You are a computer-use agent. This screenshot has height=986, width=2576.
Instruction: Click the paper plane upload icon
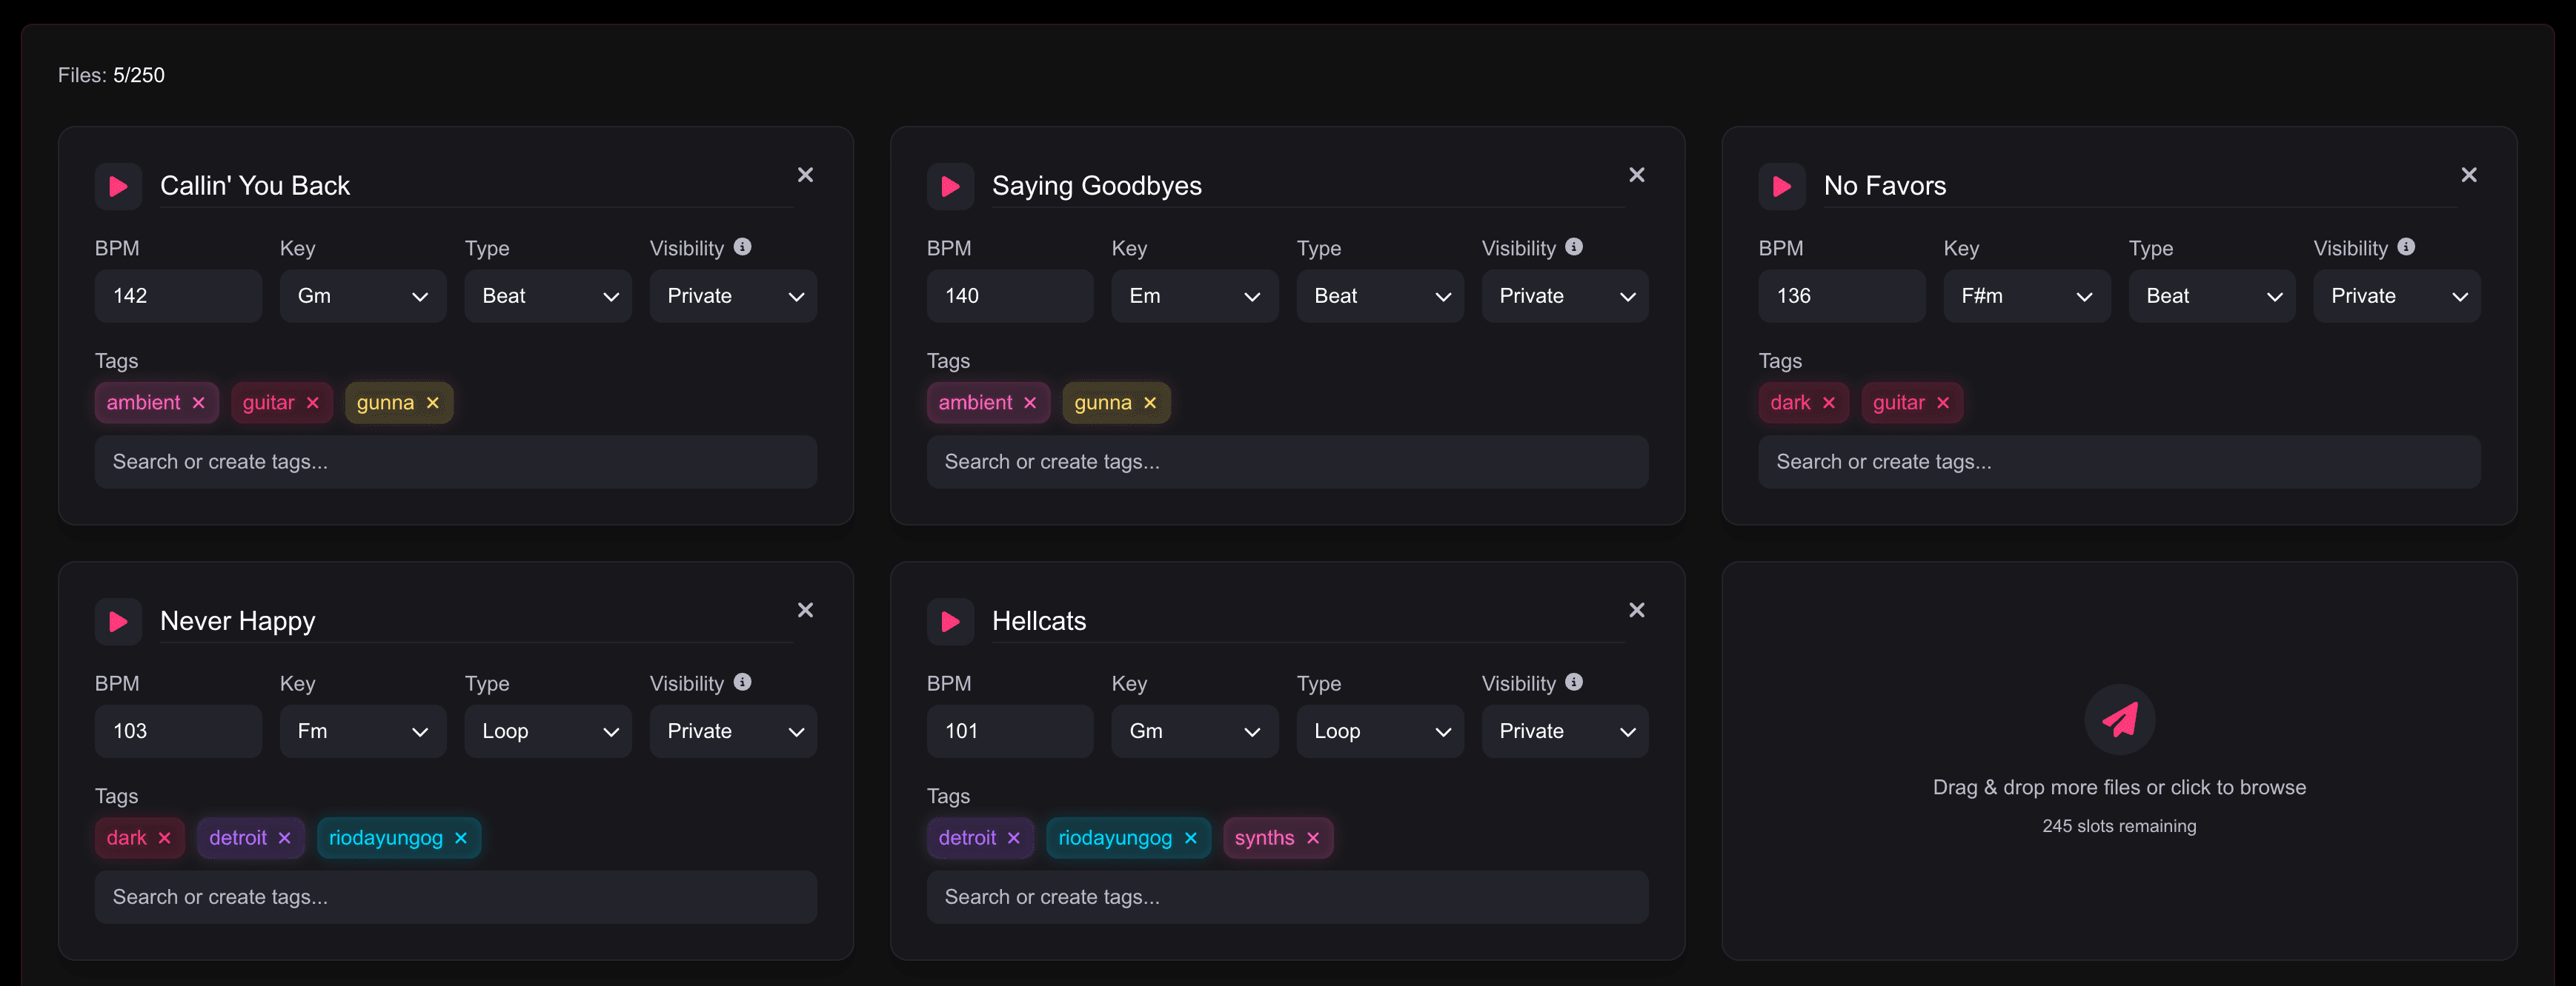click(2119, 720)
